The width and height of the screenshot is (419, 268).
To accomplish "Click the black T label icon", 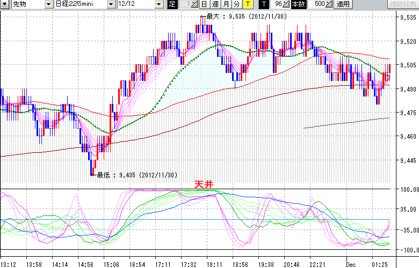I will click(x=263, y=4).
